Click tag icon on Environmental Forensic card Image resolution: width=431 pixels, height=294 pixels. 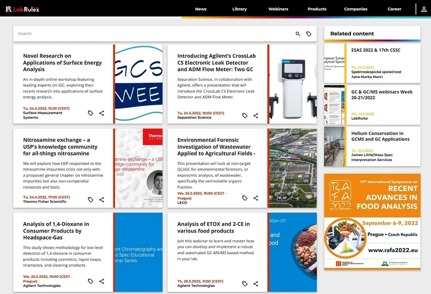(244, 198)
